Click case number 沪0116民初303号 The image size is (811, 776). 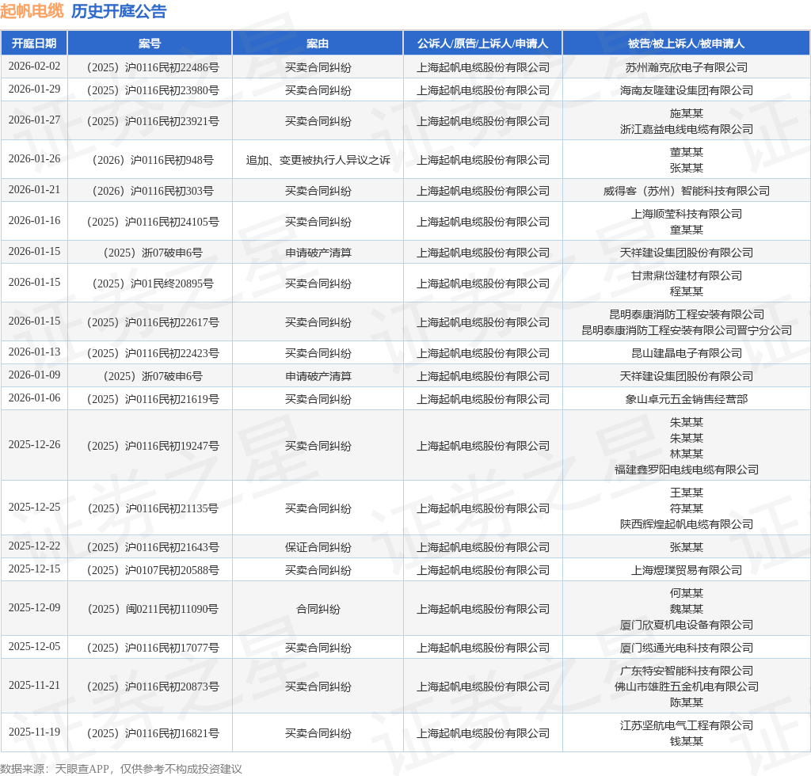pyautogui.click(x=172, y=191)
